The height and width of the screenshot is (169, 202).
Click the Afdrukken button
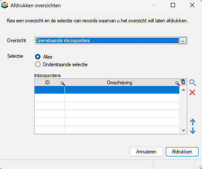pos(182,152)
